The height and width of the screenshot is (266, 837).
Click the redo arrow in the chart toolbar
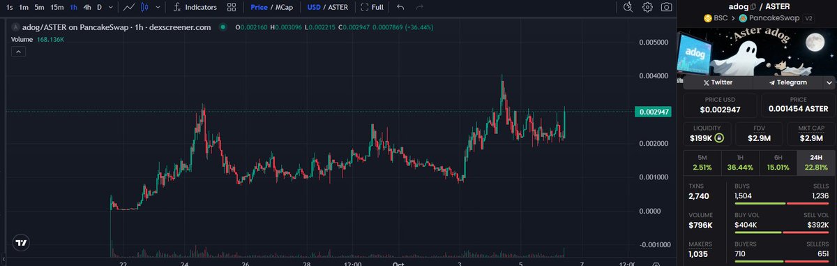419,8
